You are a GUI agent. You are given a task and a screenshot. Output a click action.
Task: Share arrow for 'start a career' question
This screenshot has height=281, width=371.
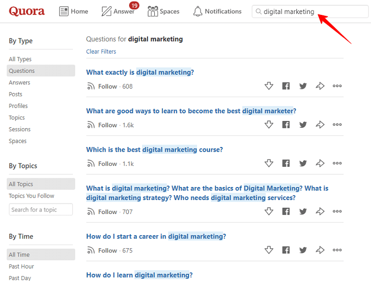[320, 250]
